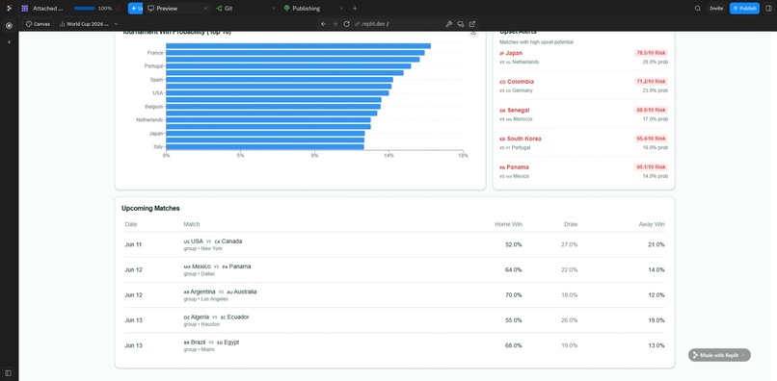This screenshot has height=381, width=777.
Task: Click the 60.1/10 Risk badge
Action: pyautogui.click(x=651, y=167)
